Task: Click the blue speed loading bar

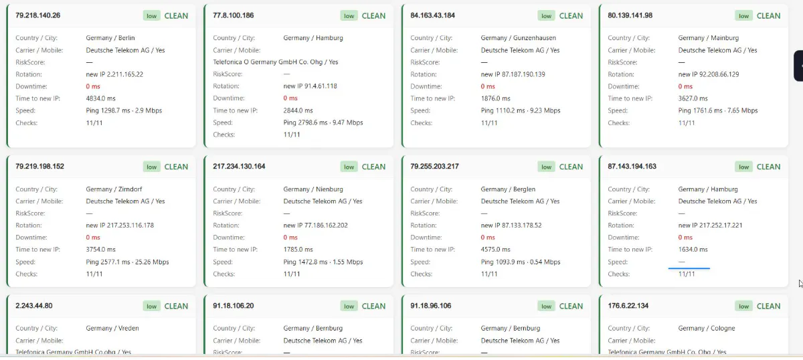Action: tap(689, 268)
